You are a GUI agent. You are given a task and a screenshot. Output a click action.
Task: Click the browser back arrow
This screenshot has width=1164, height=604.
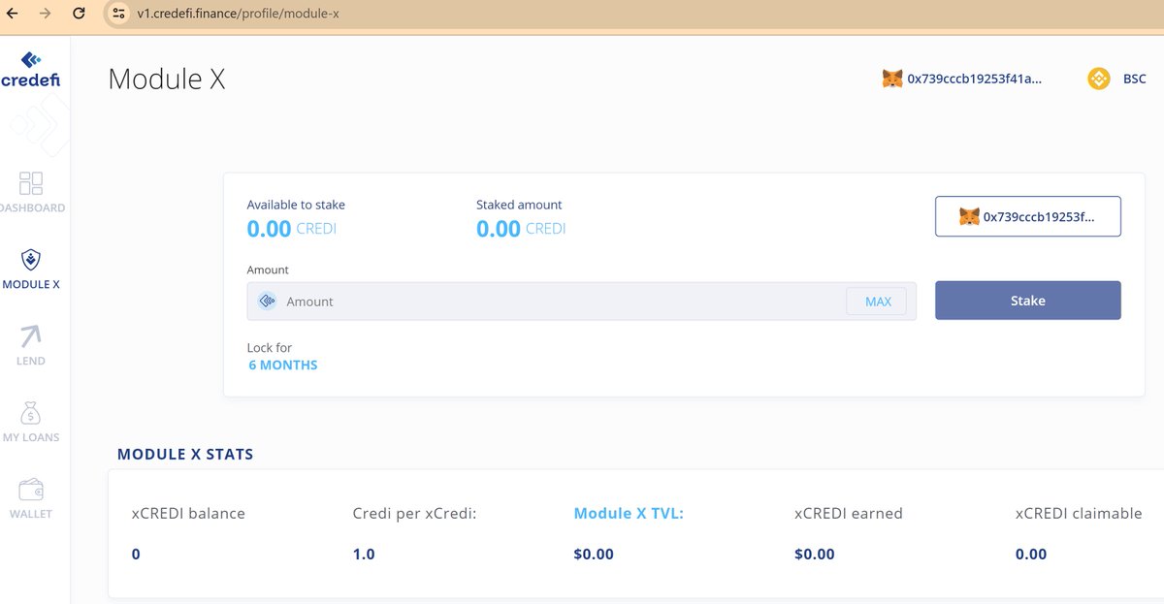point(13,14)
